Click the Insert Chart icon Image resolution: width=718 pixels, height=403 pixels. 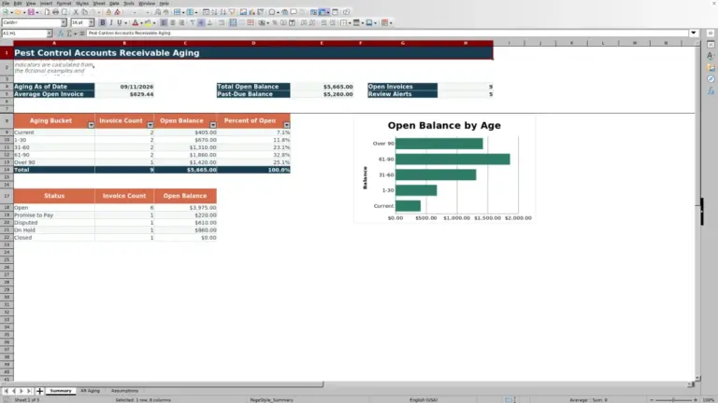[251, 12]
